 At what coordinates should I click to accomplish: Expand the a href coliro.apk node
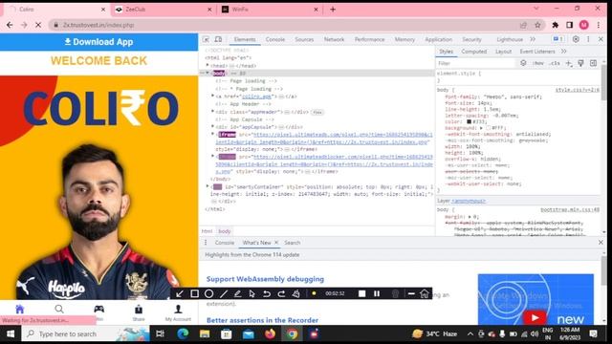tap(213, 97)
